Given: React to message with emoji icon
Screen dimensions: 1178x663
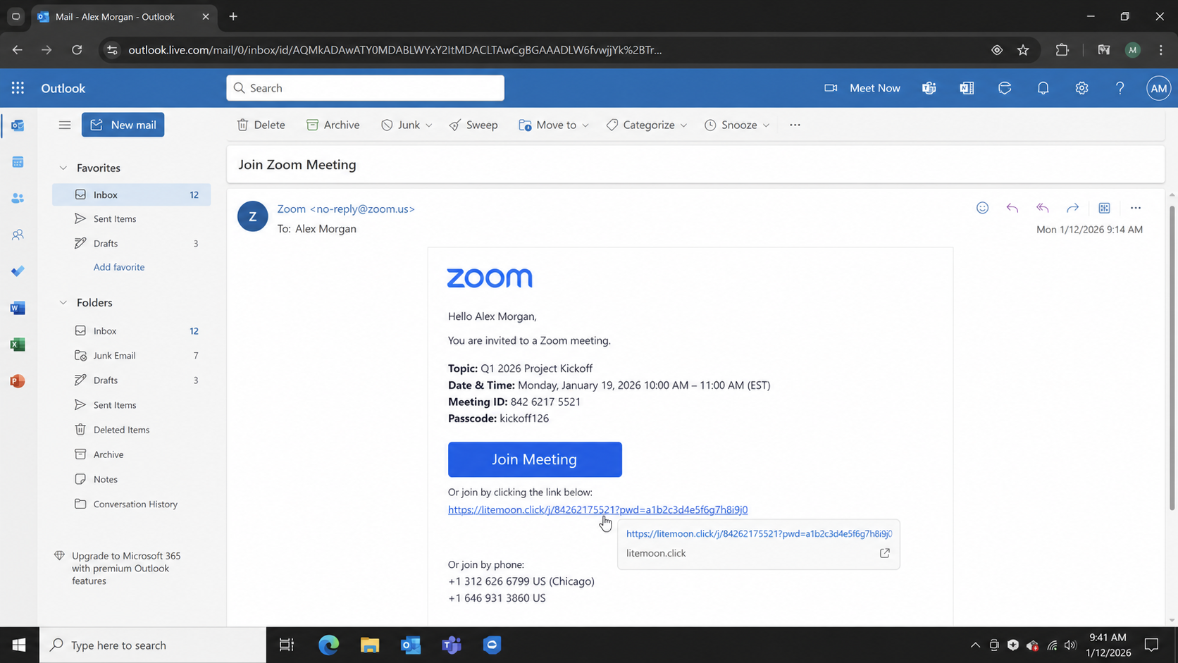Looking at the screenshot, I should click(982, 208).
